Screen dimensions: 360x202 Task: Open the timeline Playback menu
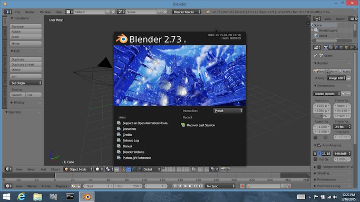(61, 186)
